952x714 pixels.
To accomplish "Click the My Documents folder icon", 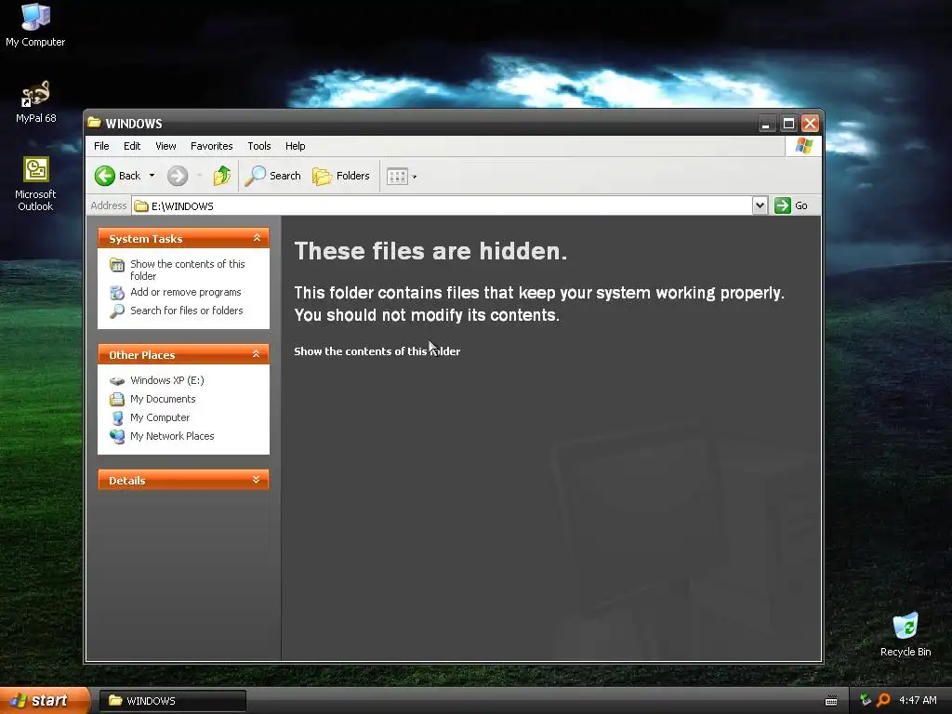I will pos(116,399).
